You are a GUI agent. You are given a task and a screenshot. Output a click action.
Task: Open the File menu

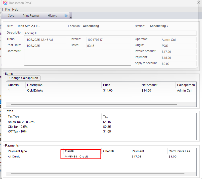tap(7, 10)
